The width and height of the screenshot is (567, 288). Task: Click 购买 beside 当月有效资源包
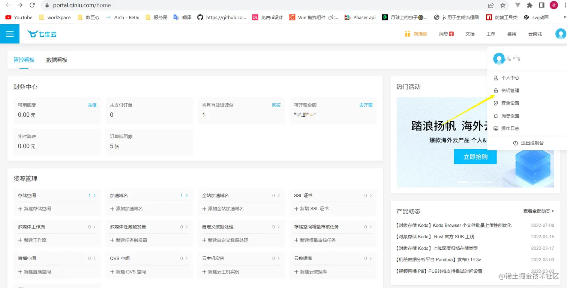click(276, 105)
